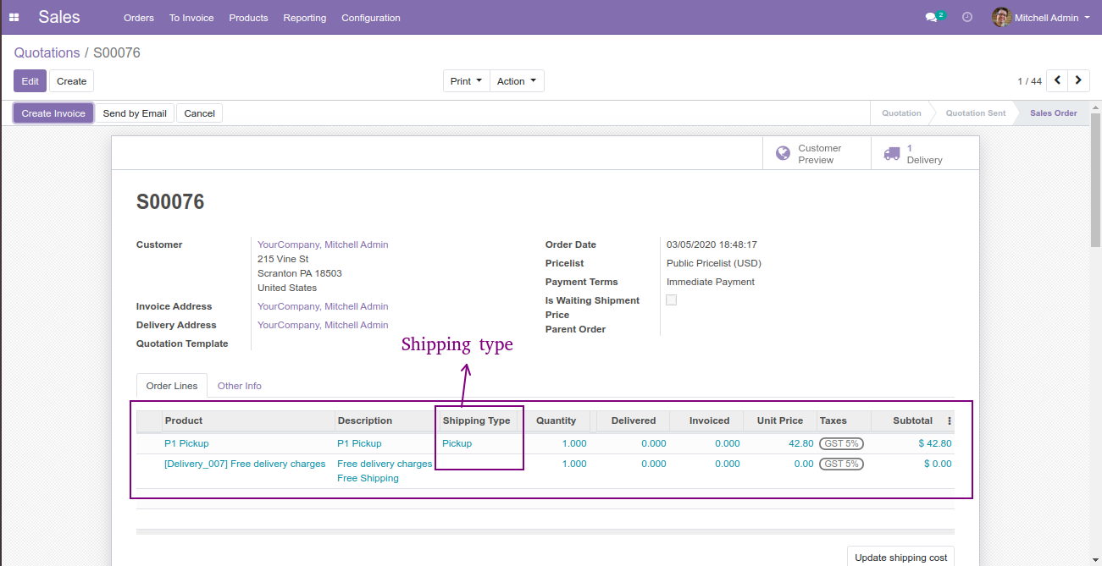Click Update shipping cost button
Image resolution: width=1102 pixels, height=566 pixels.
pyautogui.click(x=901, y=557)
